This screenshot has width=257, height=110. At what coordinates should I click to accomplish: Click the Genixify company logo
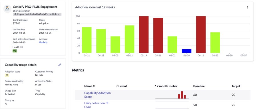point(7,9)
